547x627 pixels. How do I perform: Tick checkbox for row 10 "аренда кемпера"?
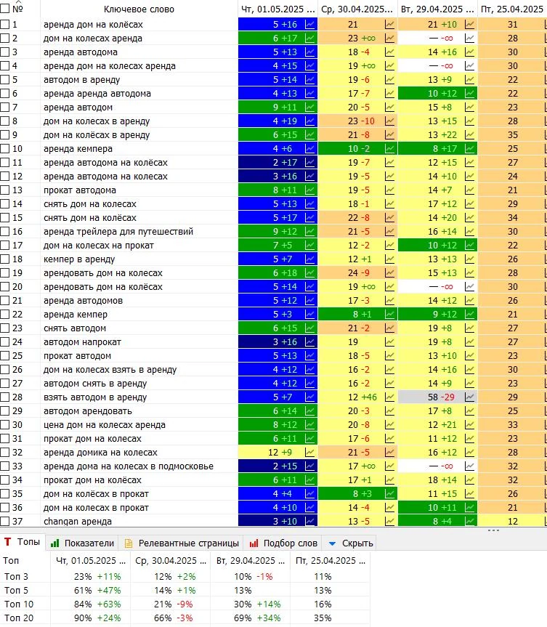coord(5,149)
